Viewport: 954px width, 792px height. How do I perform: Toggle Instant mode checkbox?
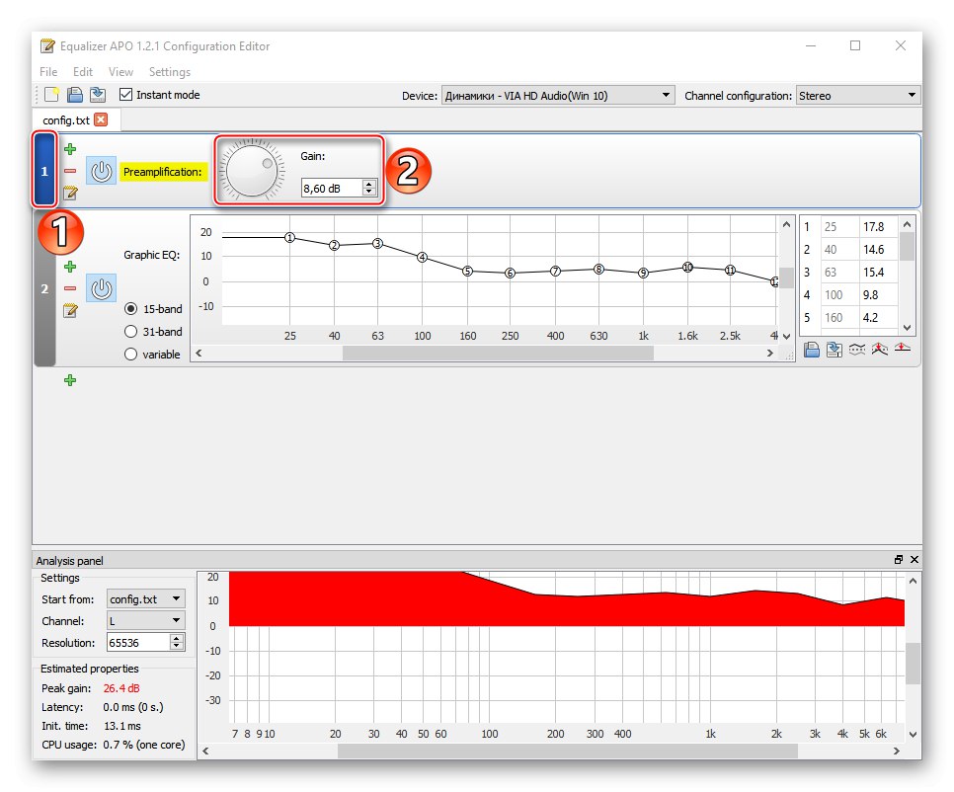pyautogui.click(x=126, y=94)
